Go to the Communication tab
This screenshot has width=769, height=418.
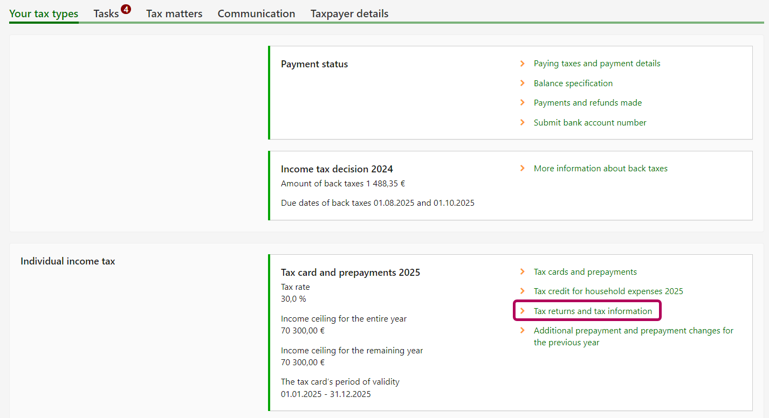[256, 14]
